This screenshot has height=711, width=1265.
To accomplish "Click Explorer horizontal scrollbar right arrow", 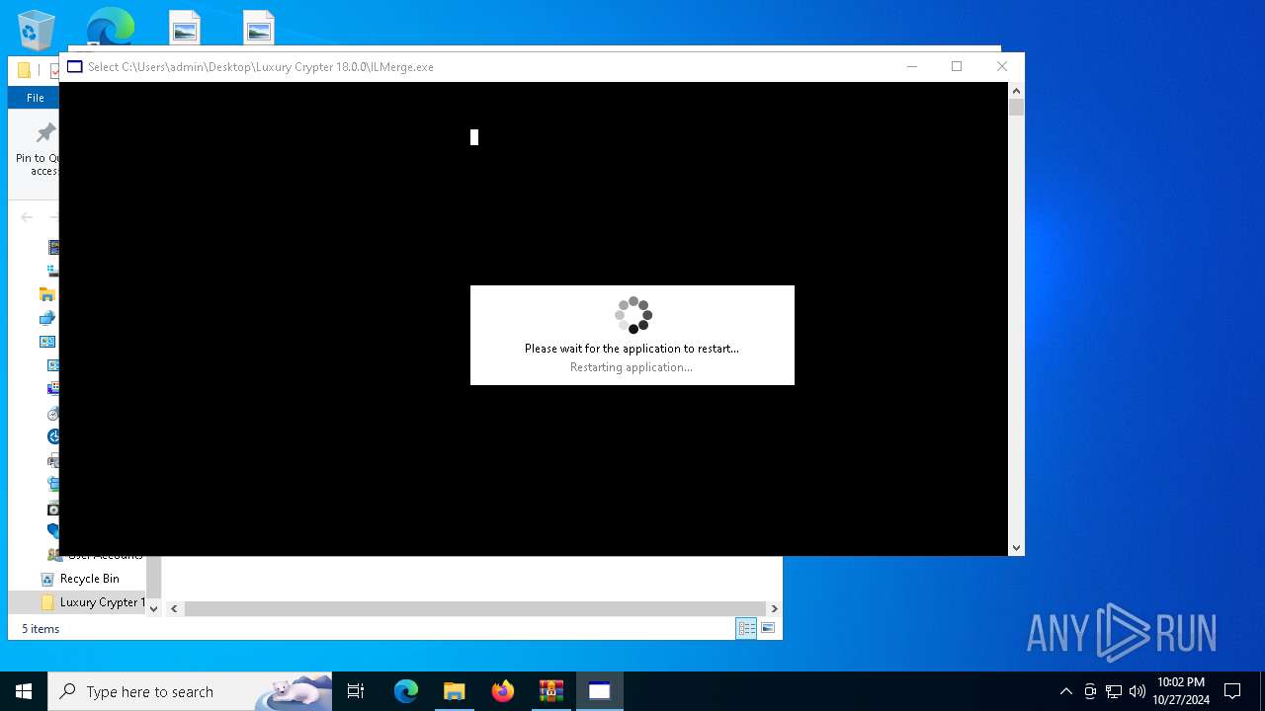I will pyautogui.click(x=774, y=609).
